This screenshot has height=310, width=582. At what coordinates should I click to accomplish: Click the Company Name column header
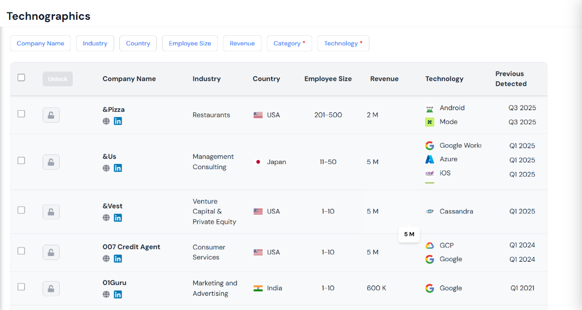(x=129, y=78)
